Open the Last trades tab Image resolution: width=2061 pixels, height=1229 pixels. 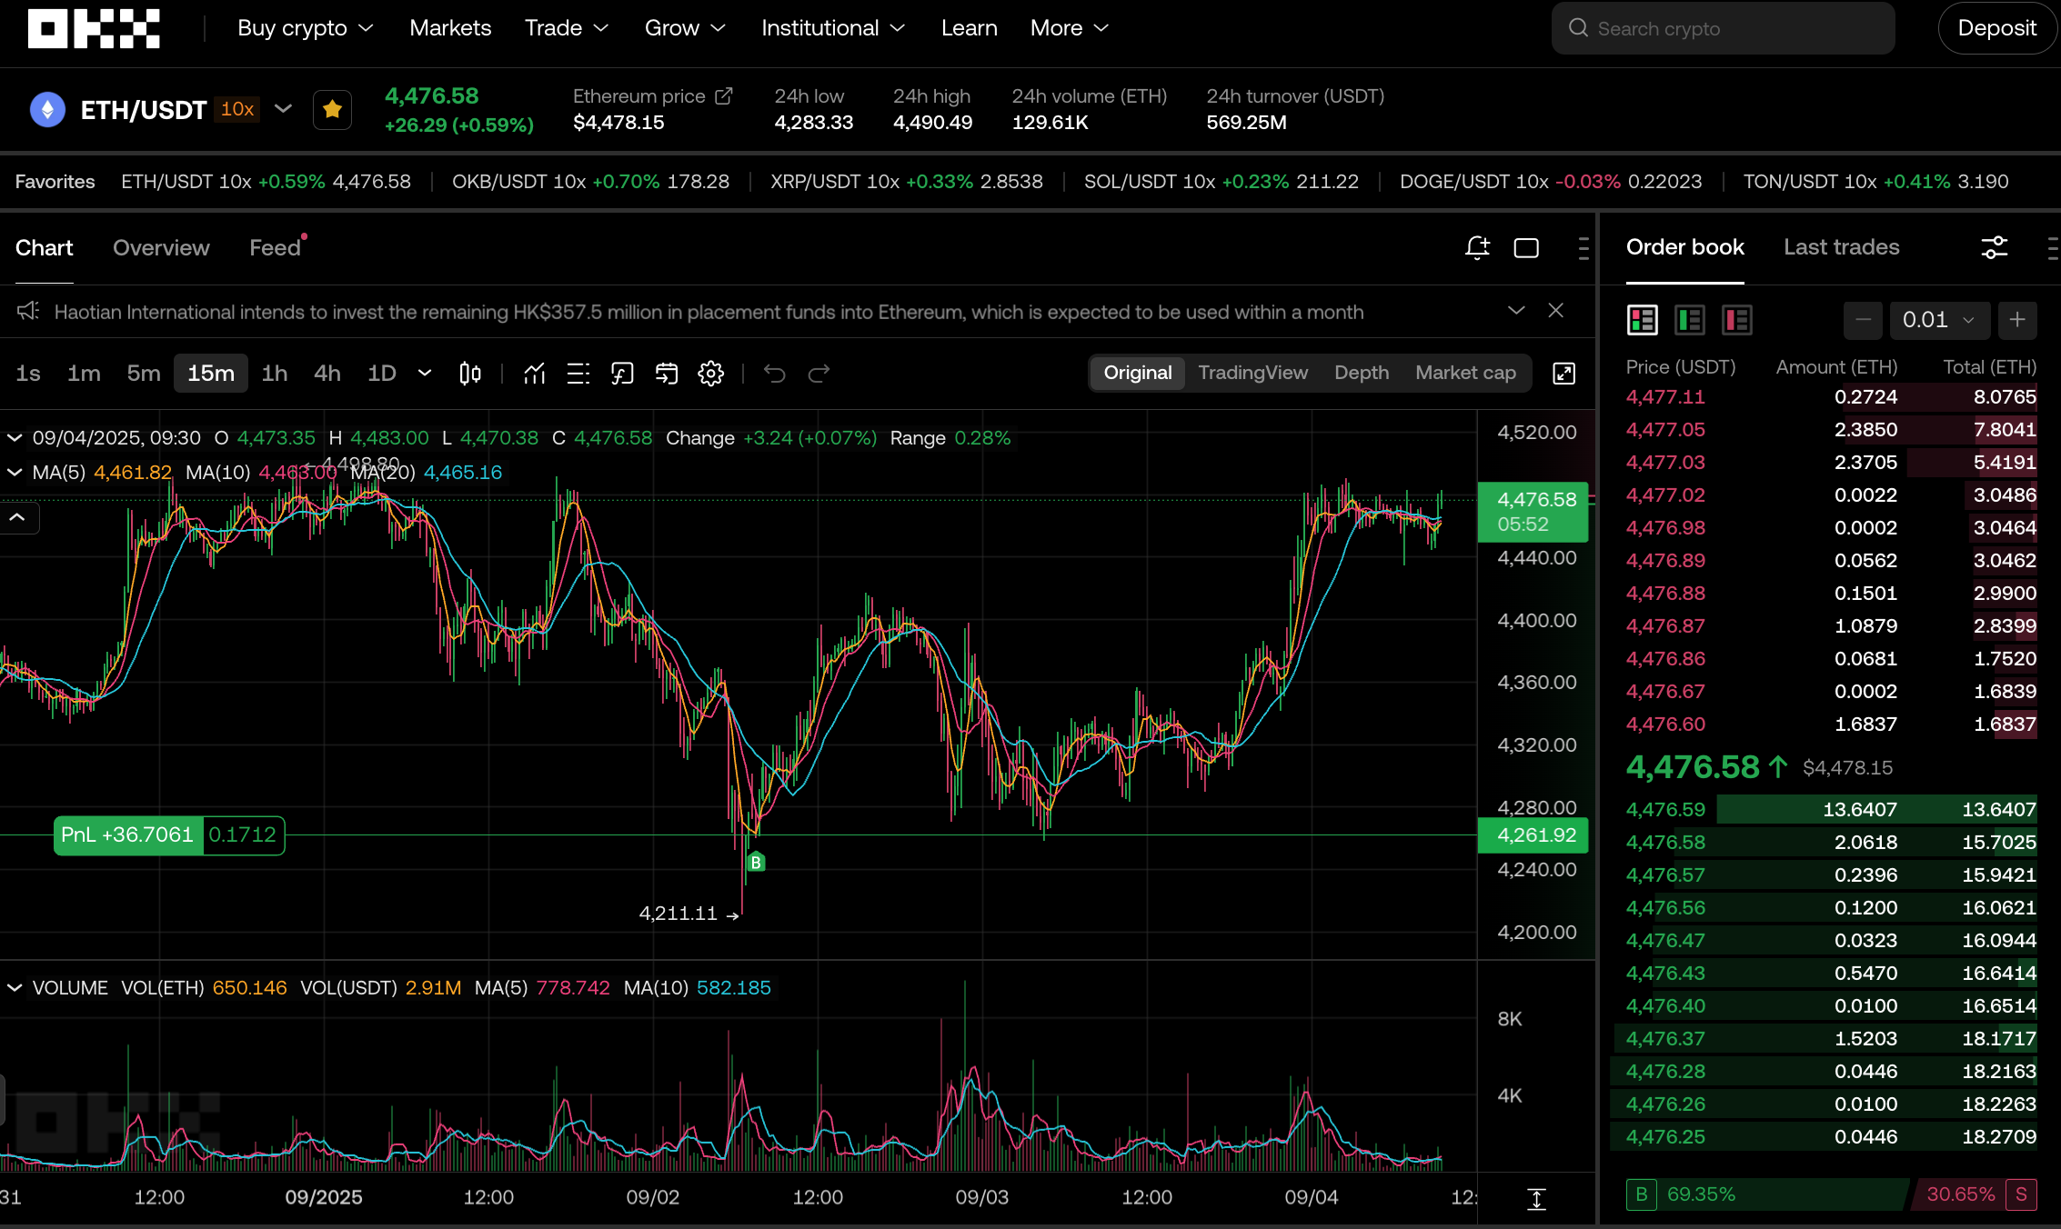(1841, 247)
